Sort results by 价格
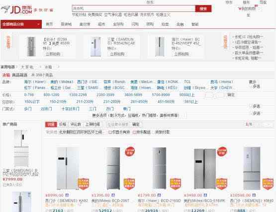The height and width of the screenshot is (212, 276). tap(63, 124)
